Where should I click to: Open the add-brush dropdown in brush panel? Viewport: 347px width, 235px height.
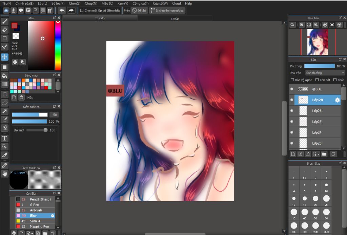tap(32, 233)
